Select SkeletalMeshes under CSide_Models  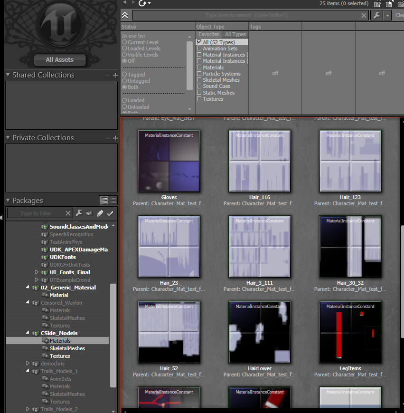click(x=67, y=348)
